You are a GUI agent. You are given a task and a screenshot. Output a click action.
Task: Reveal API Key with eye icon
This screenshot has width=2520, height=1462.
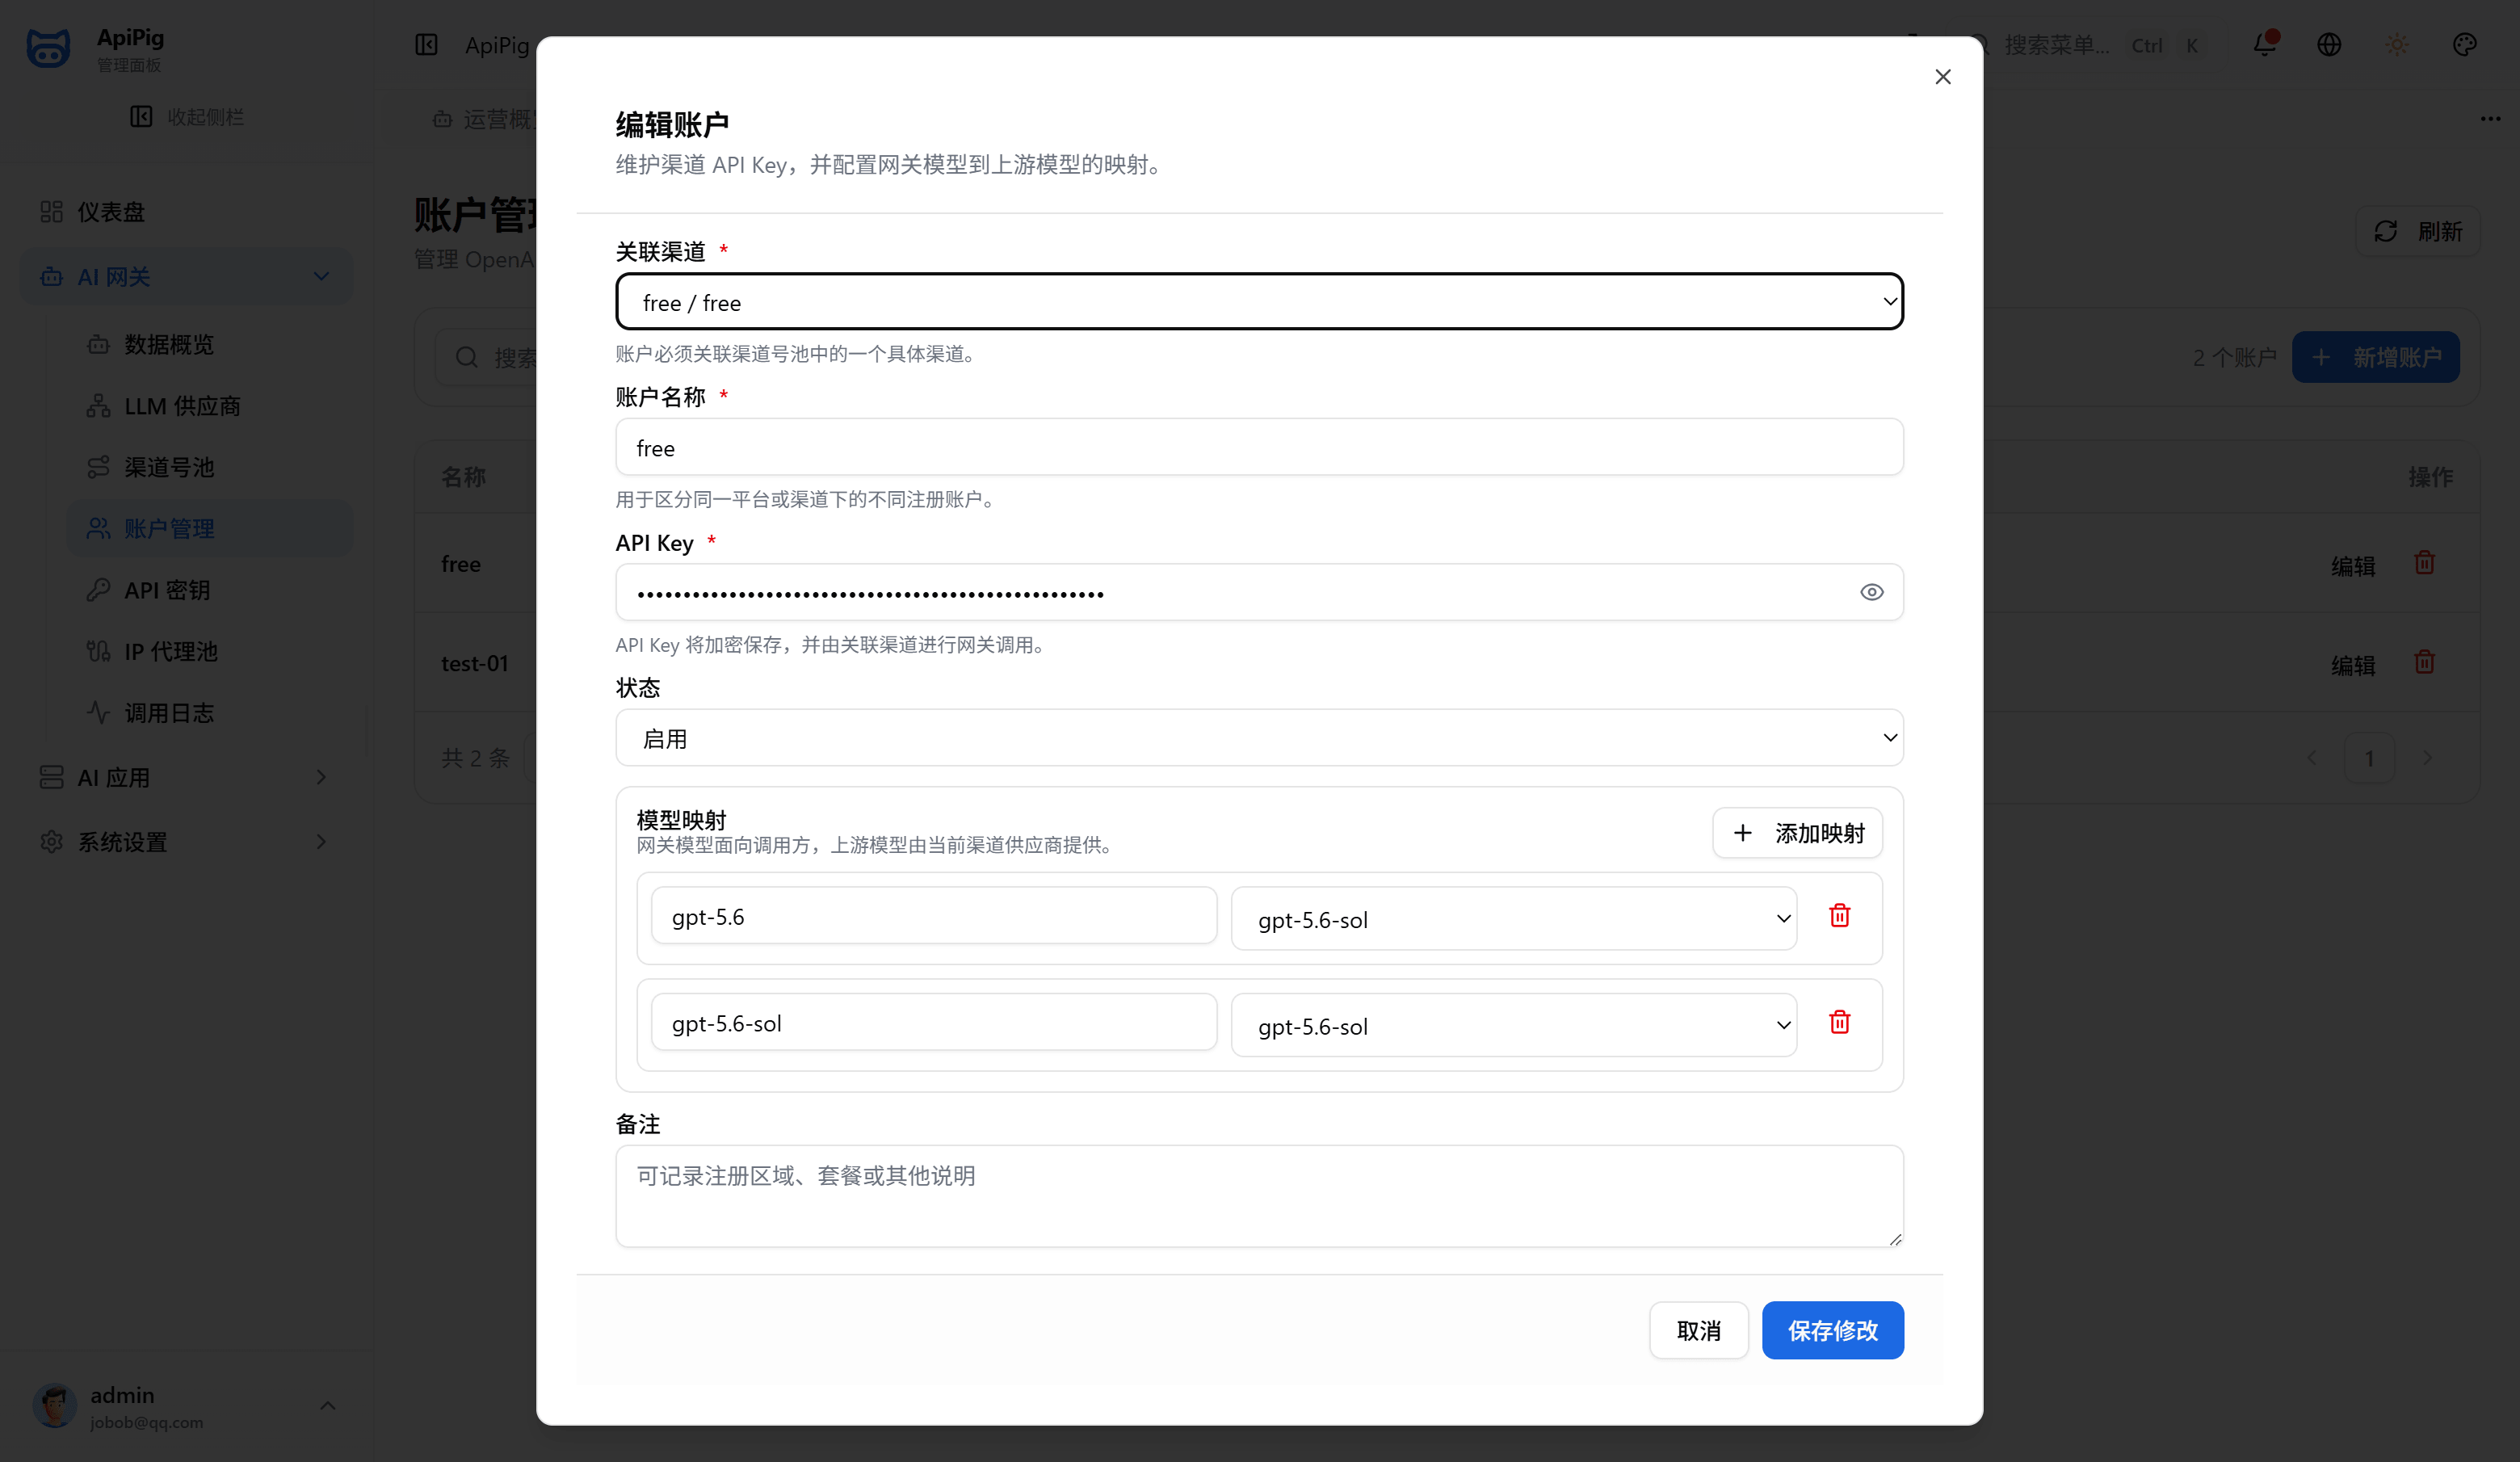[1871, 592]
